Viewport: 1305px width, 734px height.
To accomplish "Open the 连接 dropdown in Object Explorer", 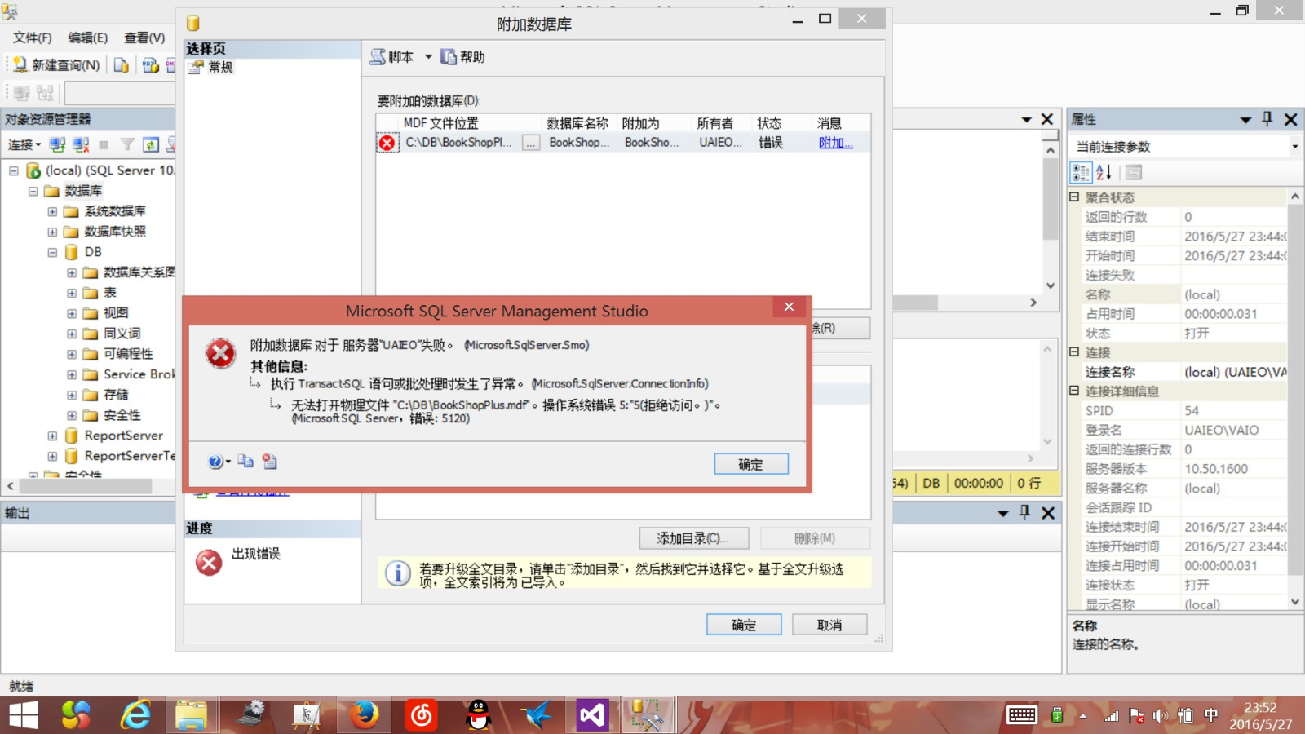I will coord(24,145).
